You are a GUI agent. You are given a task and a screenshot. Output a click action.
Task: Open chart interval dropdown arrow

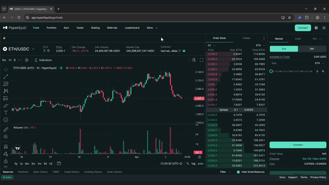(19, 60)
